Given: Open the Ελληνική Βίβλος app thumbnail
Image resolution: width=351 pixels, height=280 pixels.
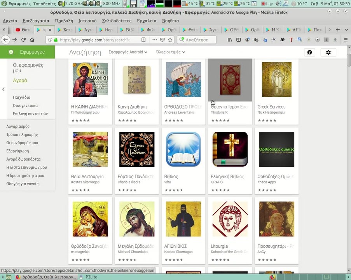Looking at the screenshot, I should 230,149.
